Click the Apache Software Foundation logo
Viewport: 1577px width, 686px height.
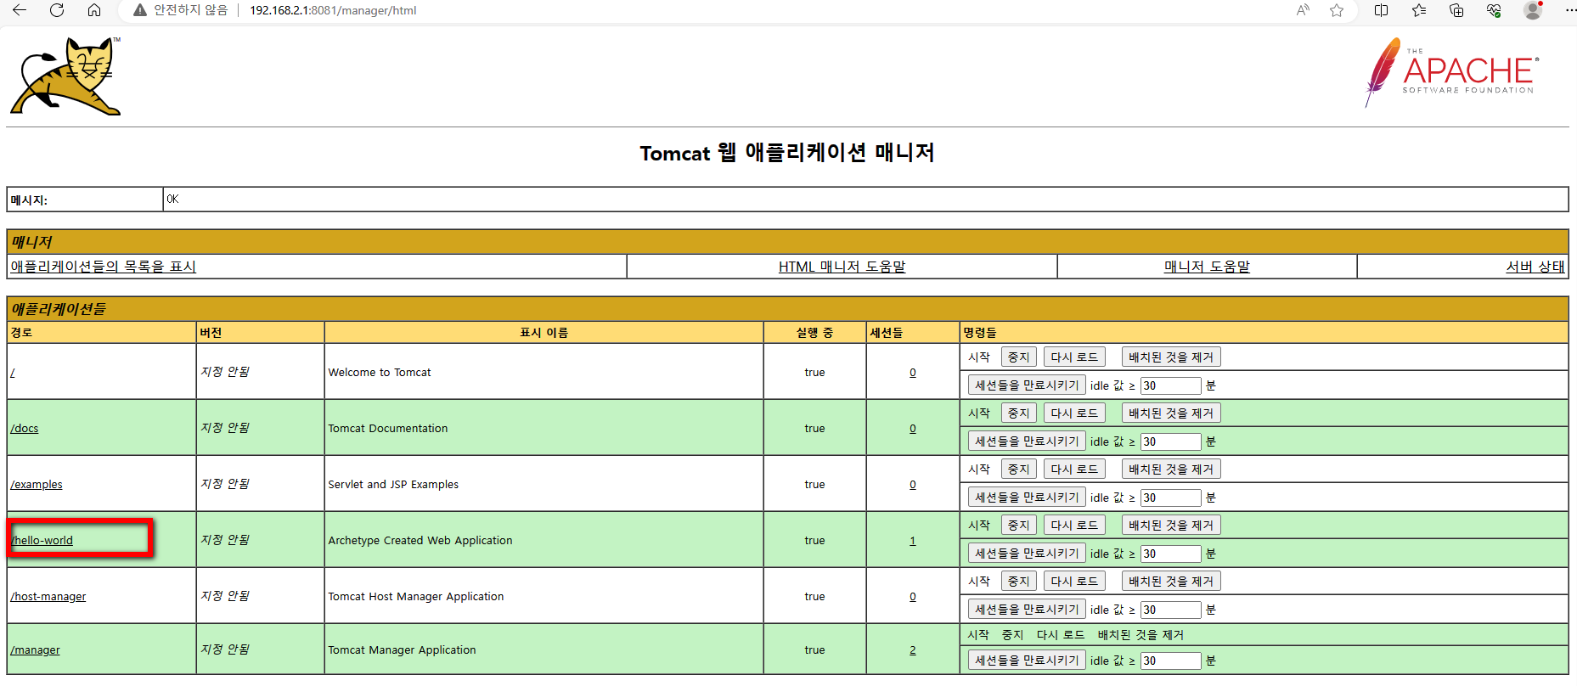coord(1451,72)
